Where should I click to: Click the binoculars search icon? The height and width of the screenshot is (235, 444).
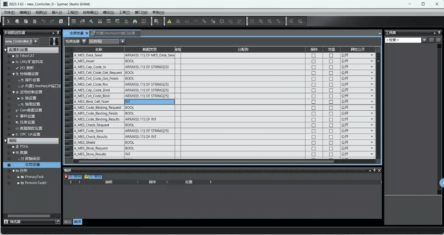pos(135,21)
